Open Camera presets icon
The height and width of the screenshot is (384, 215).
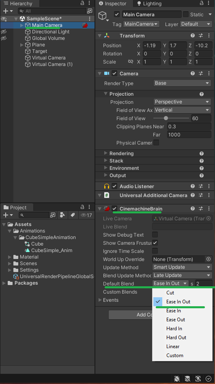pos(201,73)
